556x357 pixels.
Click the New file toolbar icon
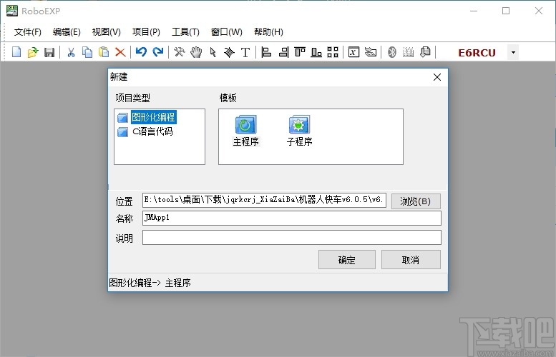click(x=16, y=52)
